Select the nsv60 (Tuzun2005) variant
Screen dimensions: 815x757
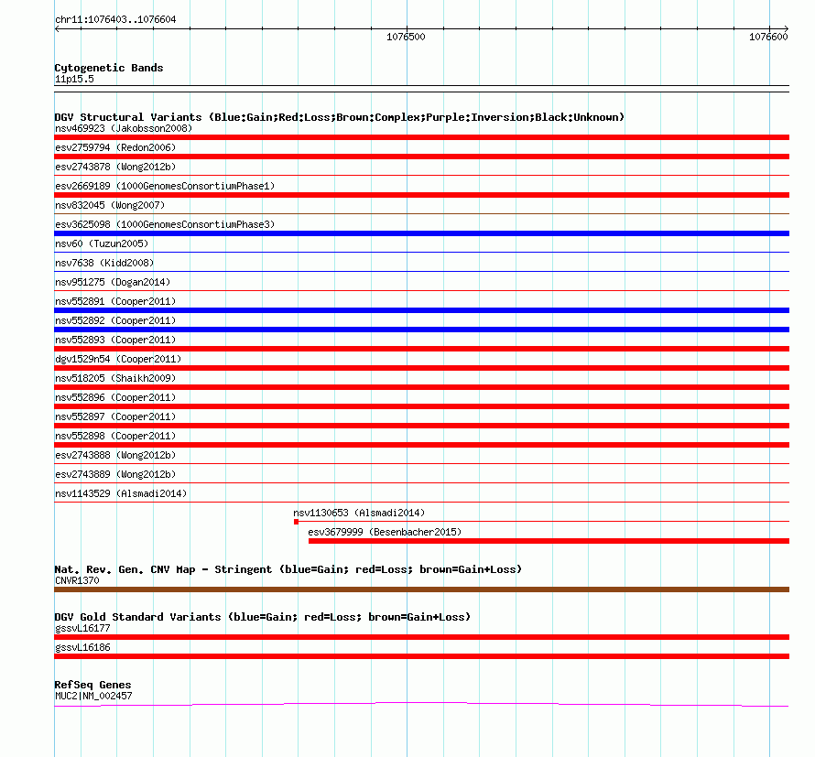pyautogui.click(x=102, y=243)
